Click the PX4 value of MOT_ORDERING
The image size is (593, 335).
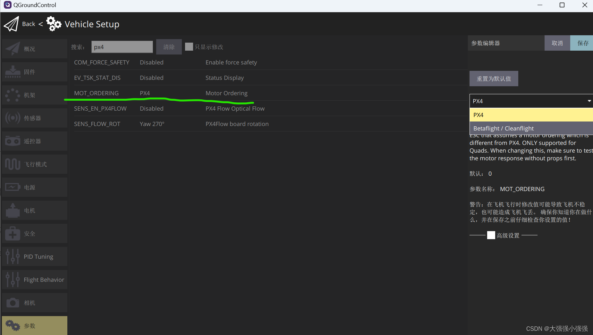tap(145, 93)
